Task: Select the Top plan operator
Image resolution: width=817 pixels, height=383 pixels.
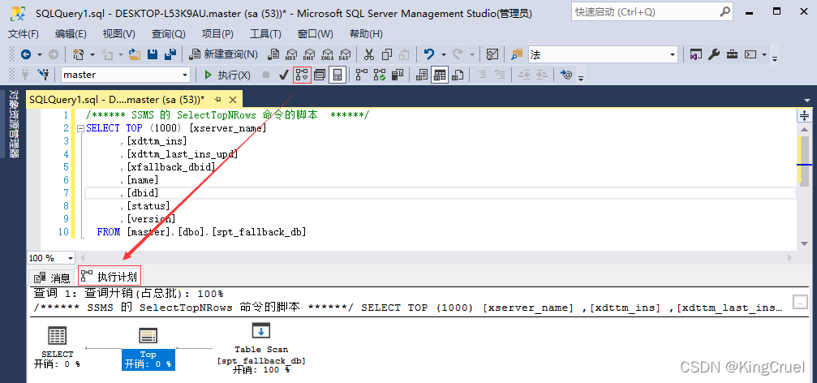Action: pos(148,347)
